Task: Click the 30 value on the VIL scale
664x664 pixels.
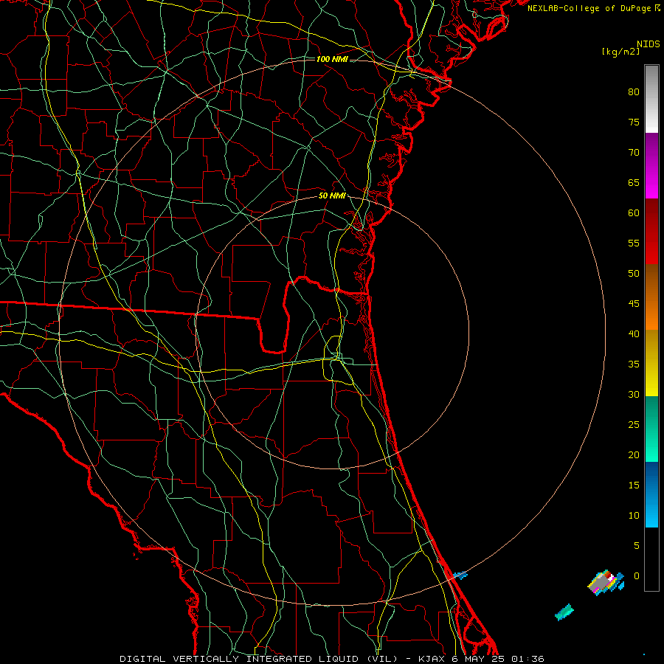Action: [634, 395]
